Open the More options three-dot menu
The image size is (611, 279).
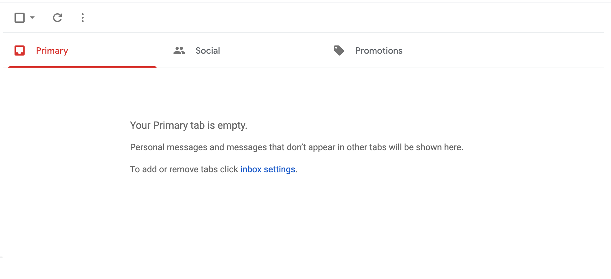pos(83,18)
